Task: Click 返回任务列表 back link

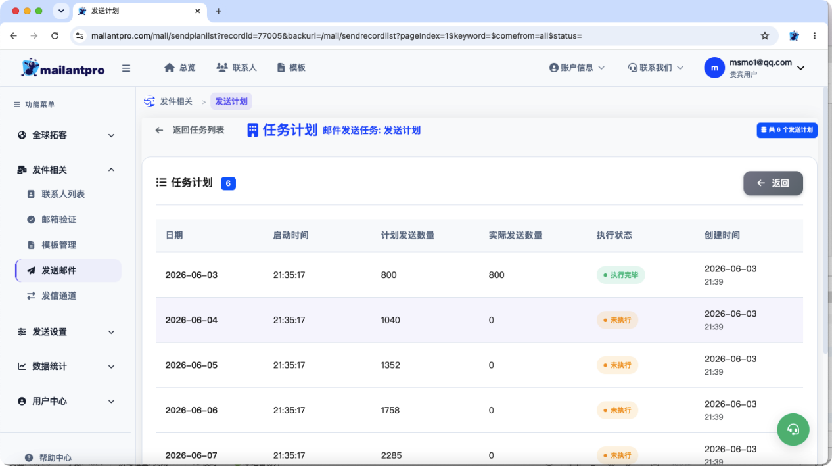Action: [x=190, y=130]
